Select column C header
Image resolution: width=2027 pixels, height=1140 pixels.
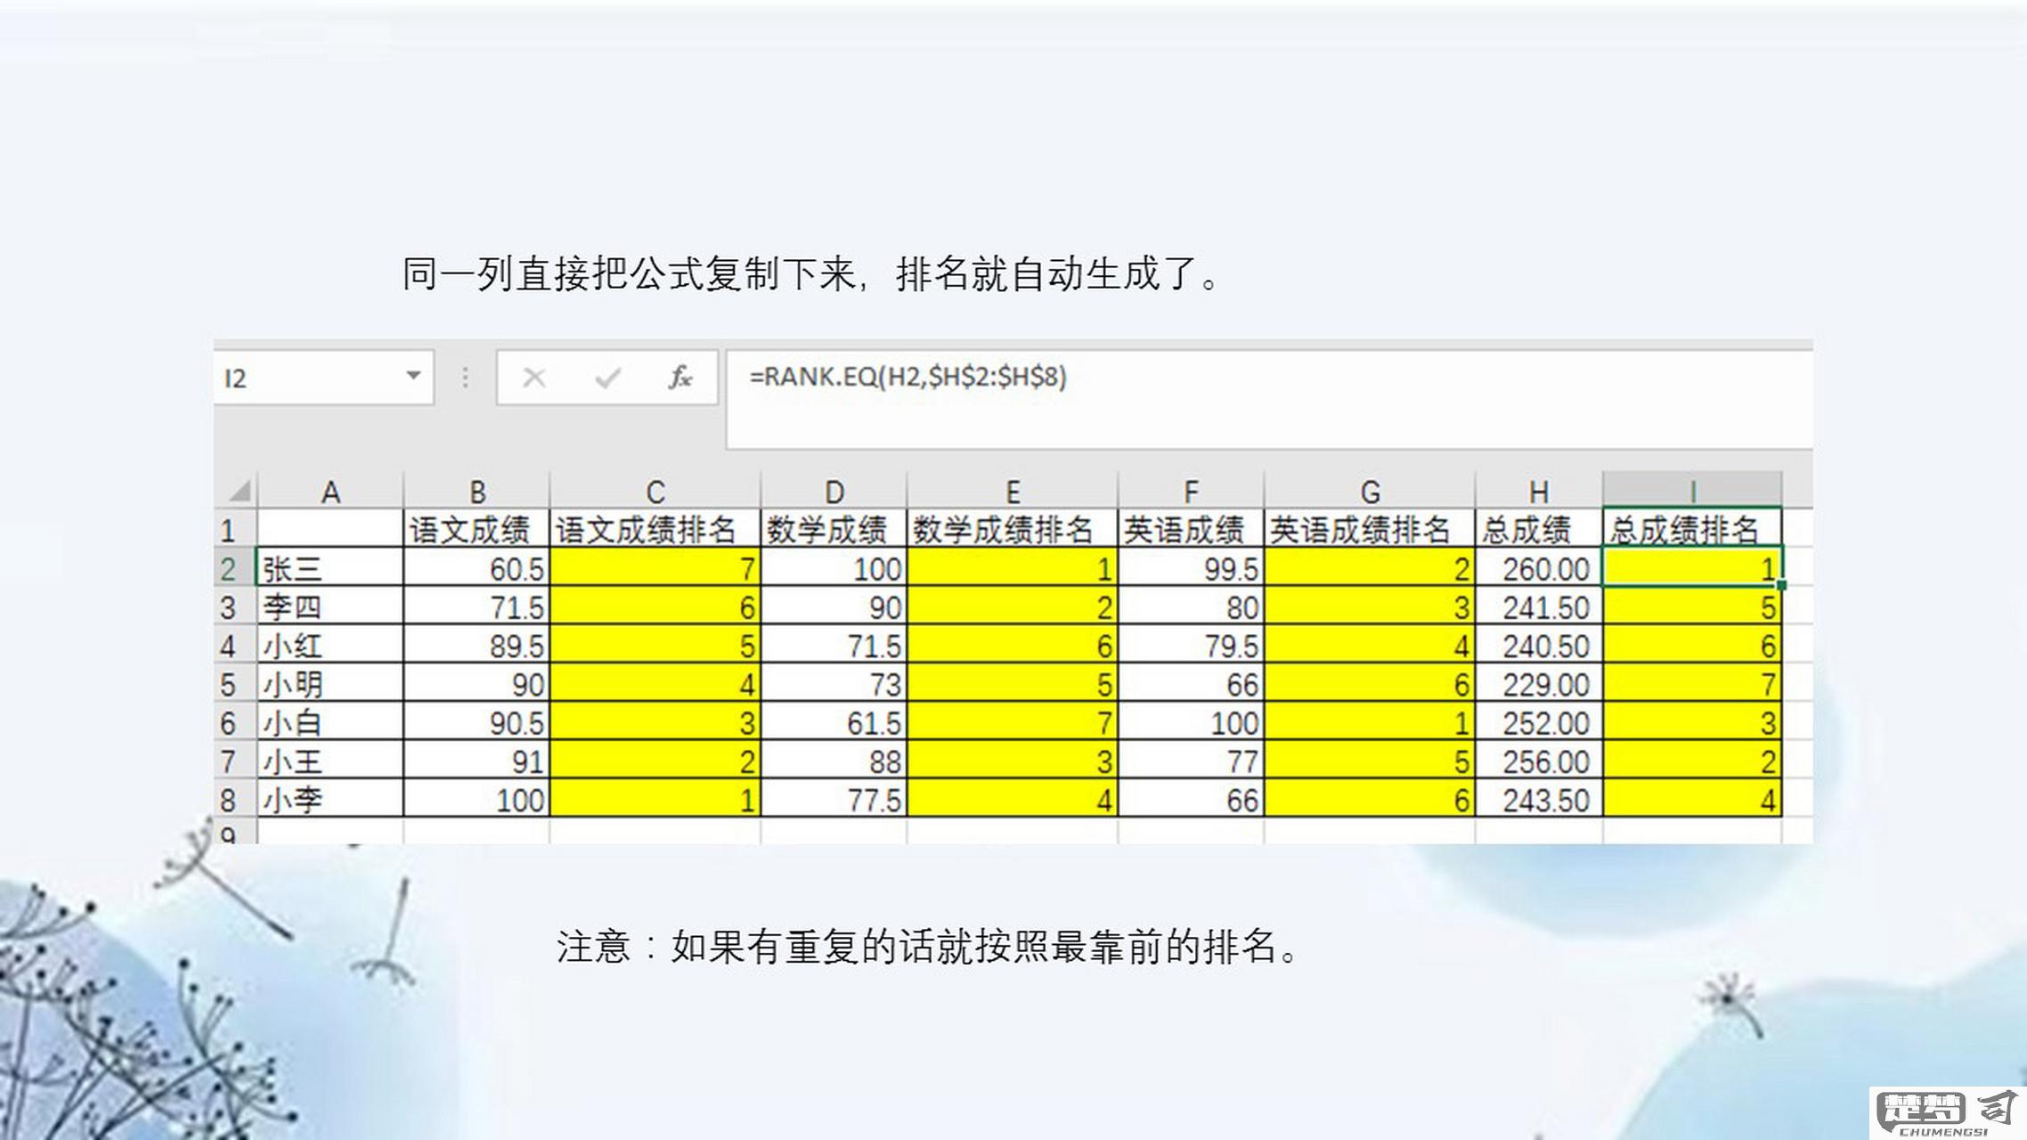click(655, 492)
